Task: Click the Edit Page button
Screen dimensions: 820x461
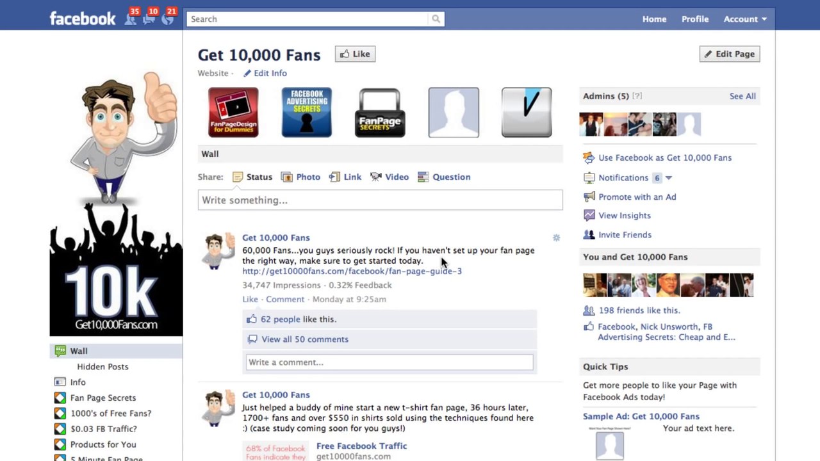Action: point(730,54)
